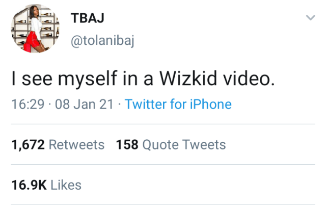Screen dimensions: 326x205
Task: View who liked via "Likes" label
Action: coord(66,185)
